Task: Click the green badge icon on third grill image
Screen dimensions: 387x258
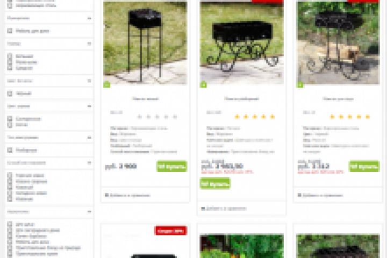Action: point(299,84)
